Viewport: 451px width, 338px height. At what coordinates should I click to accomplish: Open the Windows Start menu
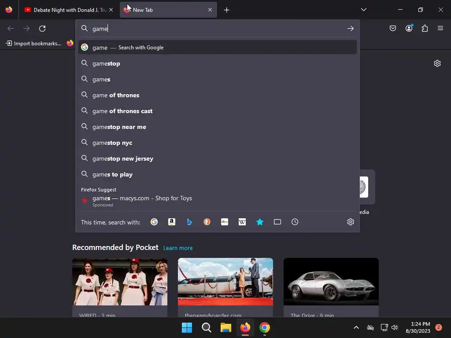click(x=187, y=327)
